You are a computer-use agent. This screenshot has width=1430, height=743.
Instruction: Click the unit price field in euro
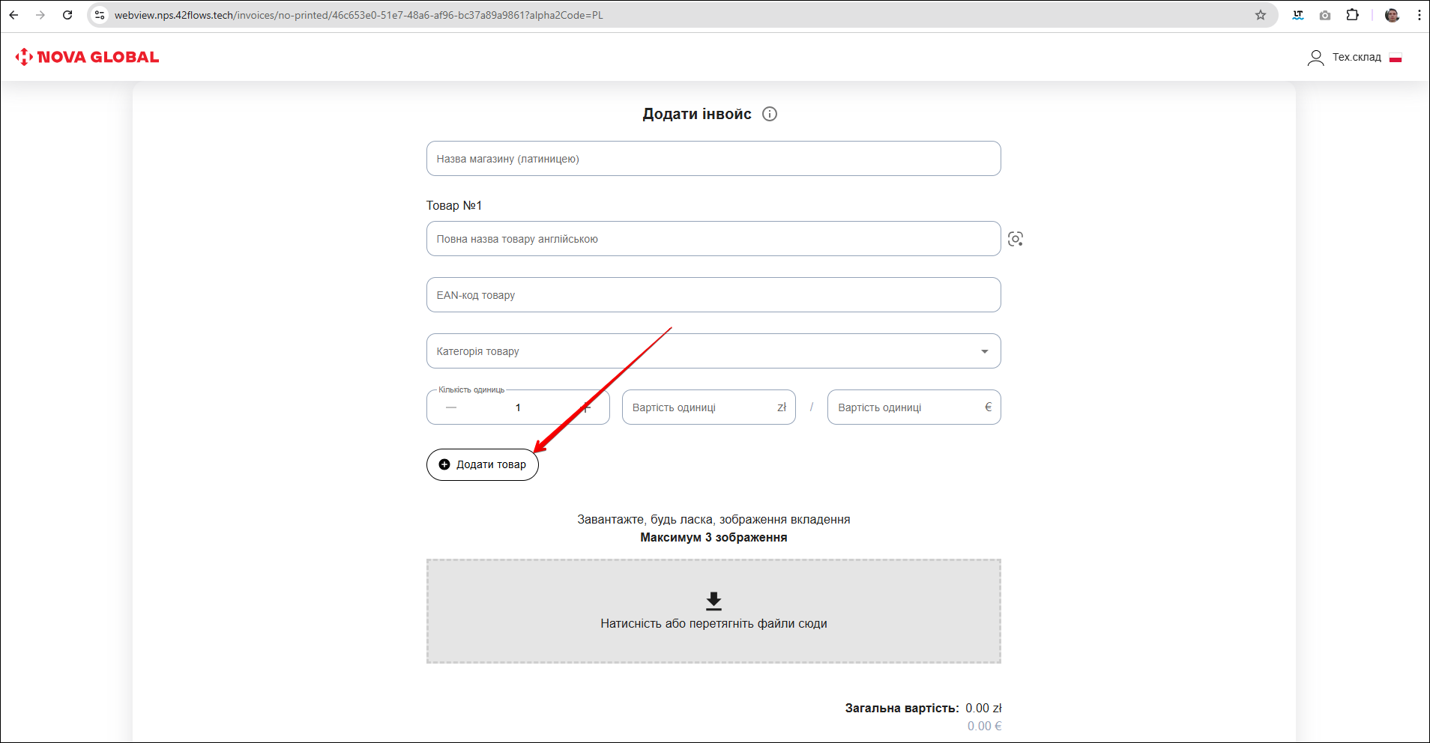[x=907, y=407]
